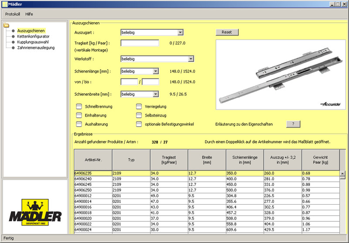Open Kupplungsauswahl in the sidebar tree

coord(33,42)
